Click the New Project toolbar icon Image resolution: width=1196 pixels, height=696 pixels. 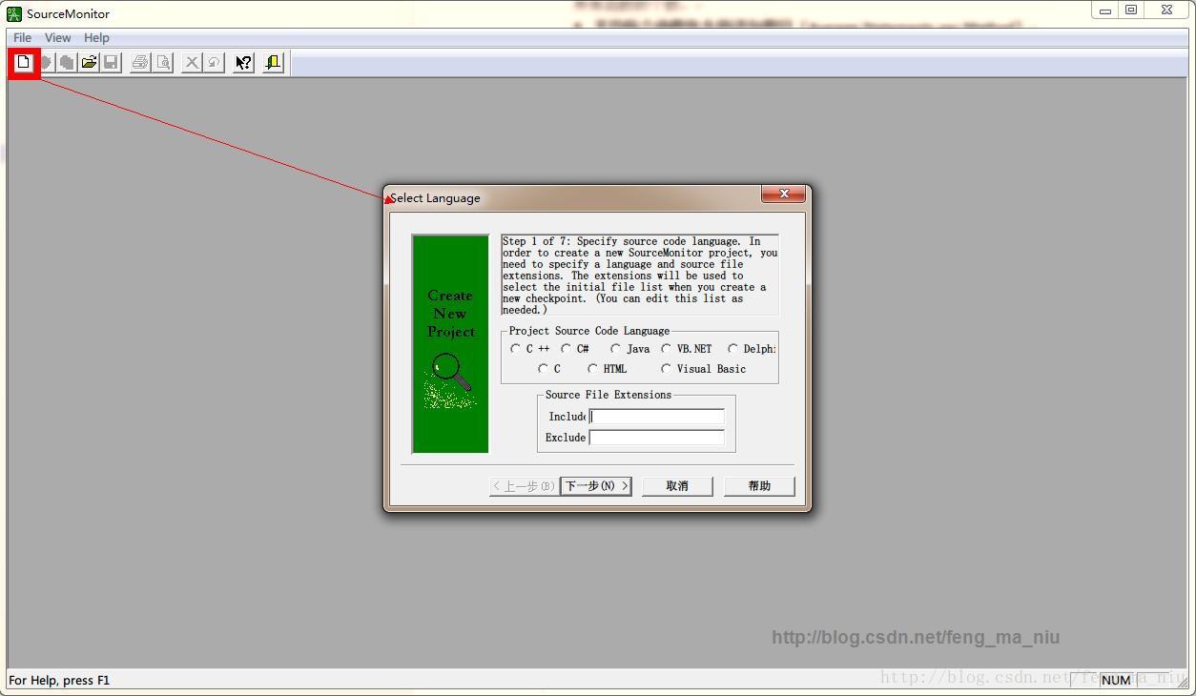[23, 63]
